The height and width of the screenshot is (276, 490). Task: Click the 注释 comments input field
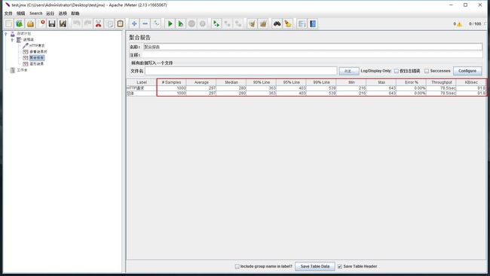[x=313, y=55]
